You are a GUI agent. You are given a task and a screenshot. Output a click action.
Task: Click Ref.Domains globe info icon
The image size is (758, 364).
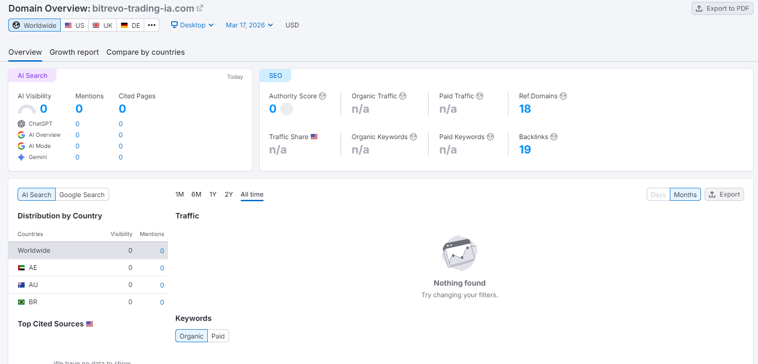coord(563,96)
